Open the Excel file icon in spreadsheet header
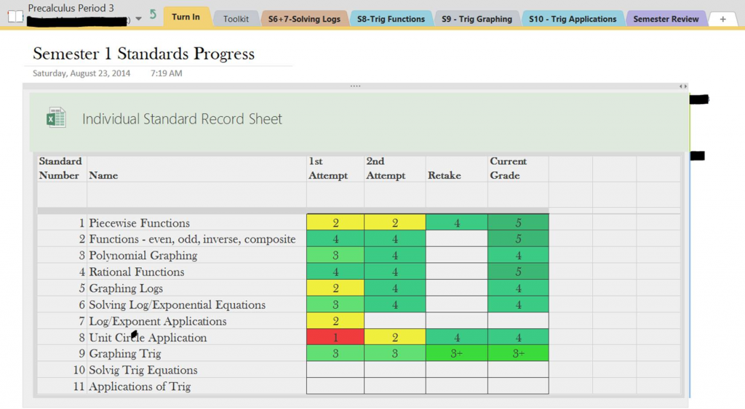745x409 pixels. 56,118
